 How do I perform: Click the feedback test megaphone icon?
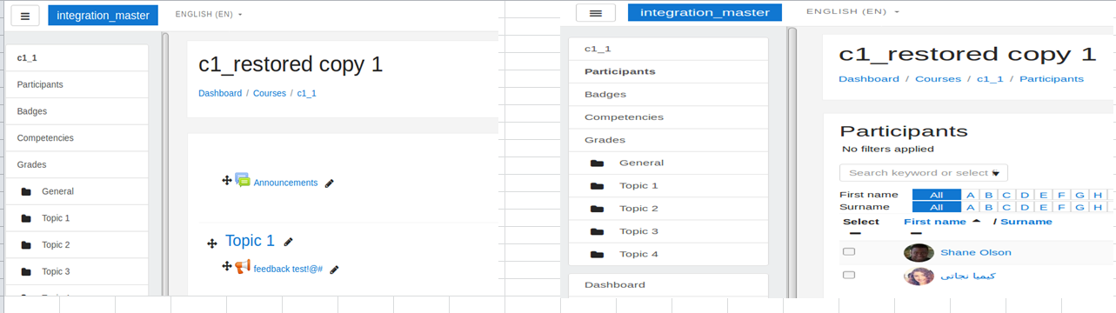pos(243,267)
